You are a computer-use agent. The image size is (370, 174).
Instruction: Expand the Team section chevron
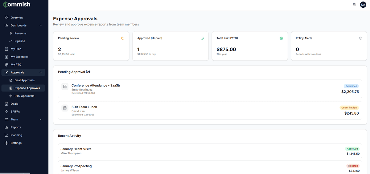tap(41, 119)
